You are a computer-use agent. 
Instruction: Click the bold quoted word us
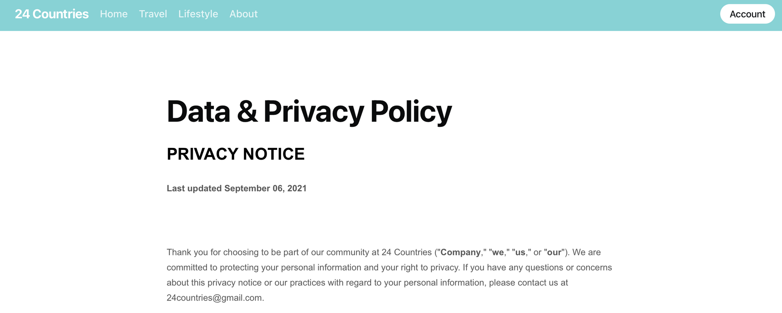520,253
